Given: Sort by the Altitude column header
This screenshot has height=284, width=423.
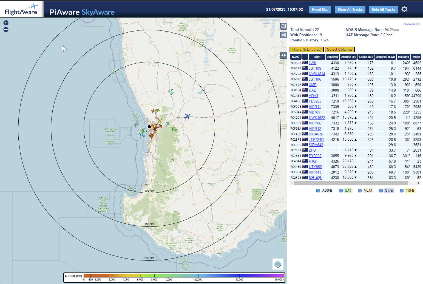Looking at the screenshot, I should tap(348, 57).
